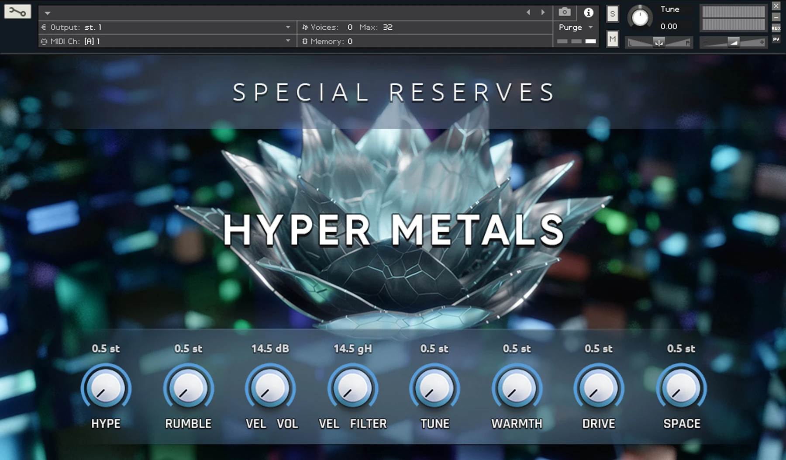Minimize the instrument header view
Viewport: 786px width, 460px height.
776,17
